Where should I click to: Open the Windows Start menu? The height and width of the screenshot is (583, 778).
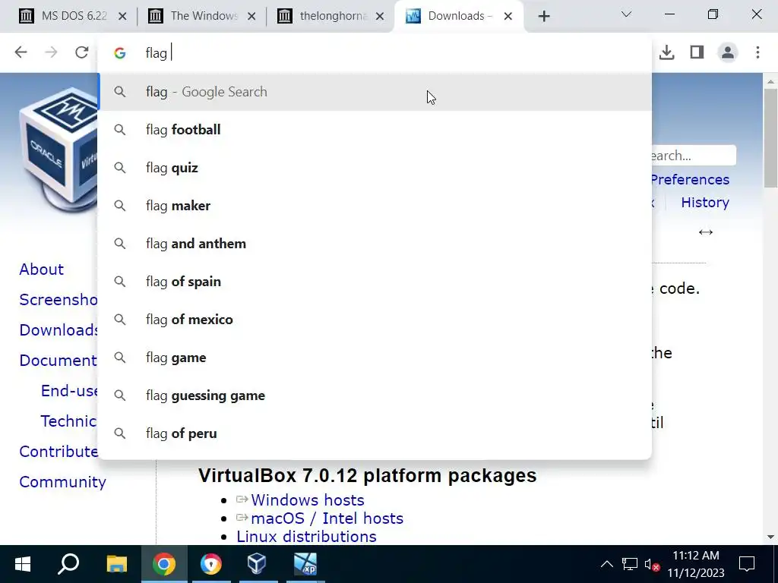coord(23,564)
